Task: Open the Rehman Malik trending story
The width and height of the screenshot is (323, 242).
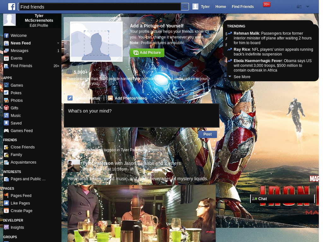Action: click(x=273, y=38)
